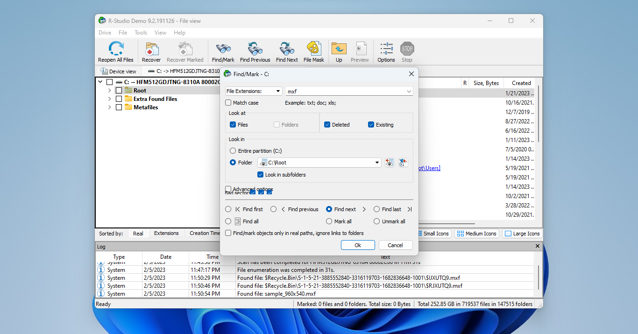Select the Mark all radio option
The image size is (638, 334).
[x=329, y=221]
